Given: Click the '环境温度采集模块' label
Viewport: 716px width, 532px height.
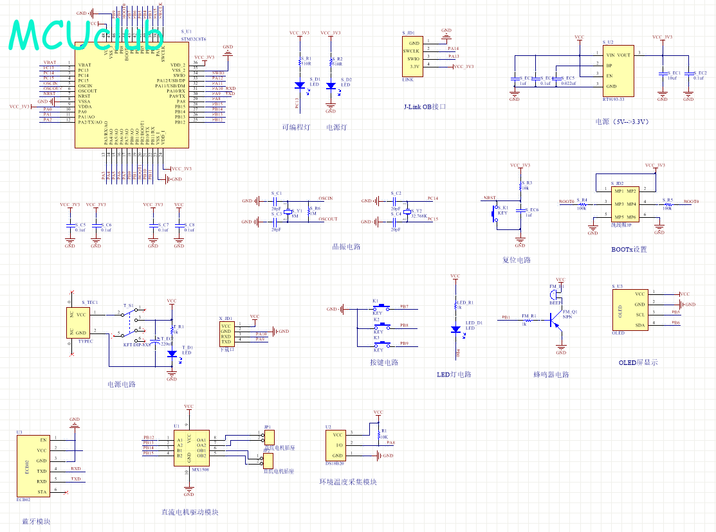Looking at the screenshot, I should (348, 483).
